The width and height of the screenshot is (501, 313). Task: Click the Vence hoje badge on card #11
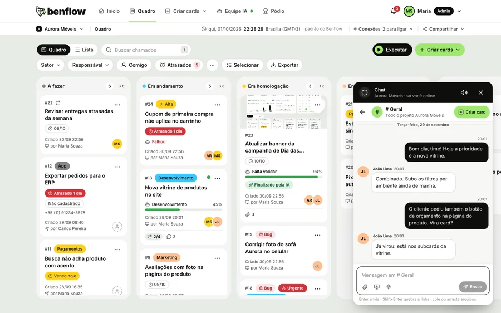[x=62, y=276]
